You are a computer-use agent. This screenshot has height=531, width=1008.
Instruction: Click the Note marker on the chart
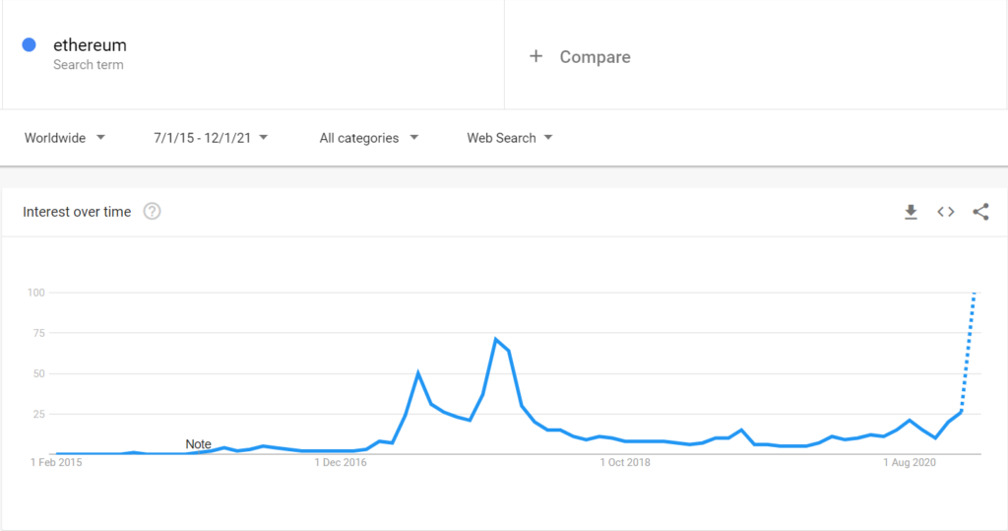pyautogui.click(x=198, y=444)
